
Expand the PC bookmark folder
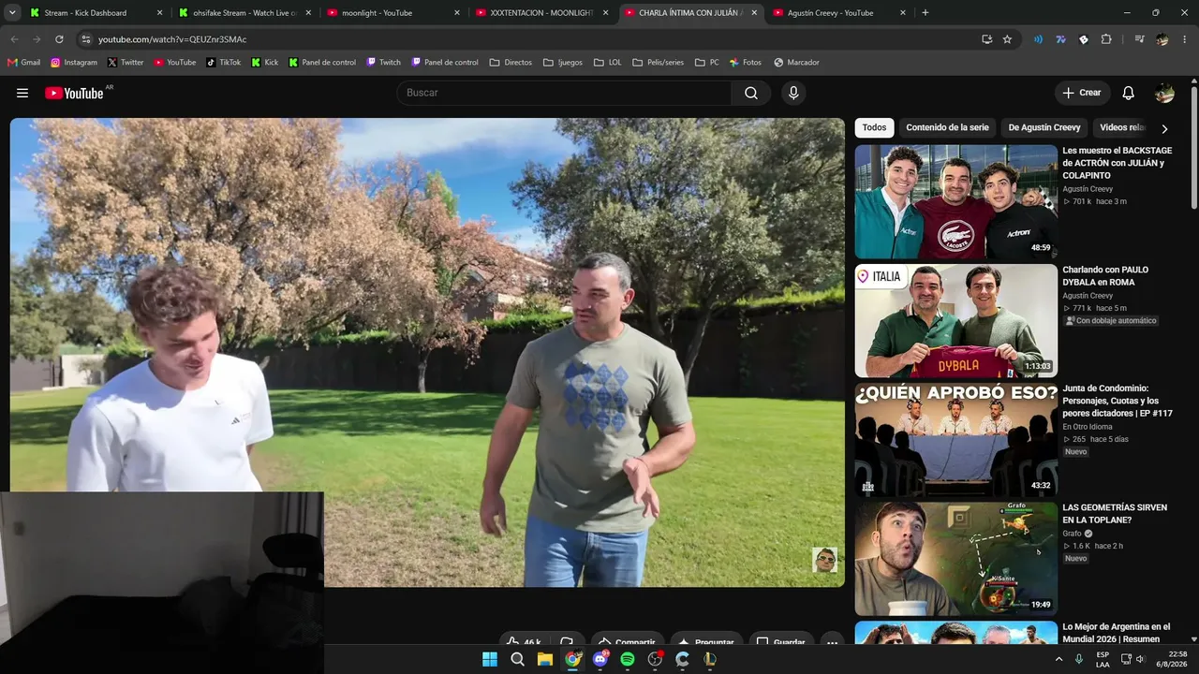click(707, 63)
